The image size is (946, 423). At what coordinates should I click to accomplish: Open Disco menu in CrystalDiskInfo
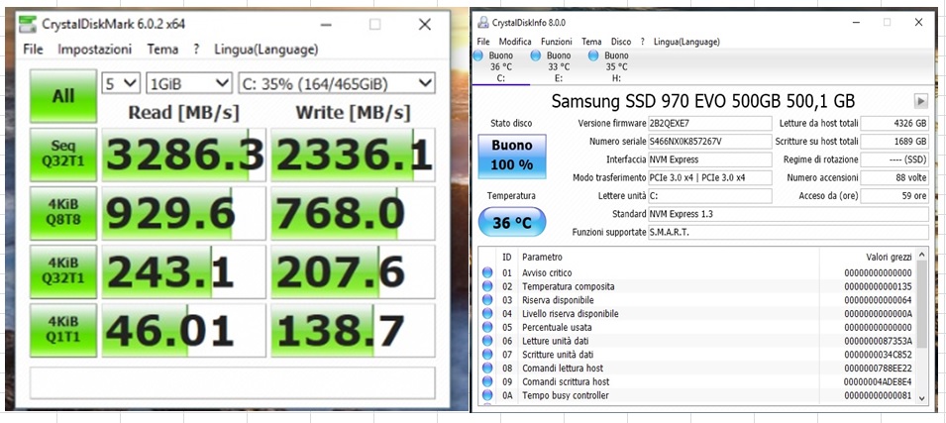click(x=621, y=42)
